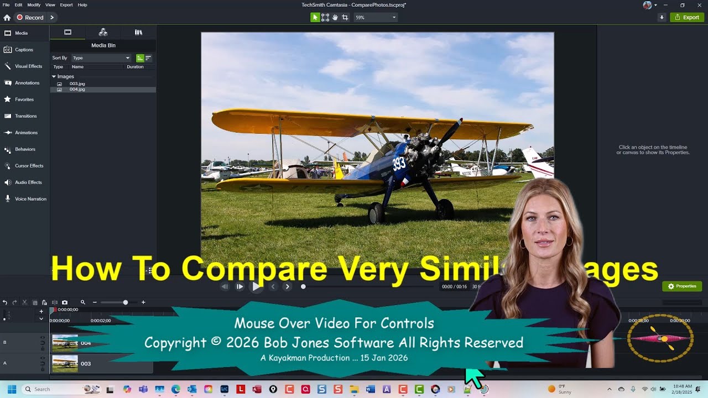
Task: Open the File menu
Action: click(6, 4)
